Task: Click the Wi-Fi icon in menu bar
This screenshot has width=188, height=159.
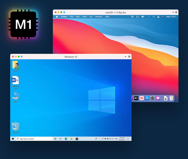Action: [x=149, y=17]
